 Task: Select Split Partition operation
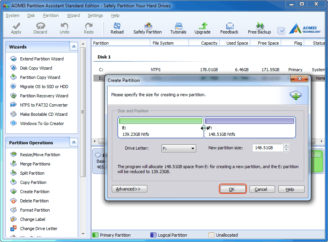pyautogui.click(x=32, y=173)
